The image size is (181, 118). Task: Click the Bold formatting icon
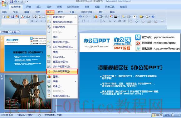pyautogui.click(x=32, y=21)
